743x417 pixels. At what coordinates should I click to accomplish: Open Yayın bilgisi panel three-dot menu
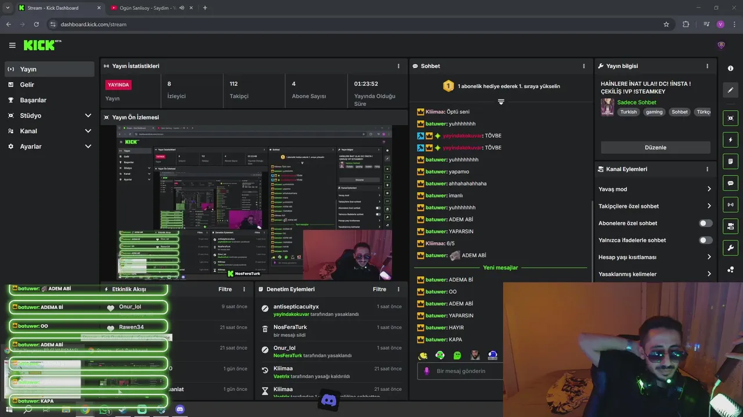(x=707, y=66)
